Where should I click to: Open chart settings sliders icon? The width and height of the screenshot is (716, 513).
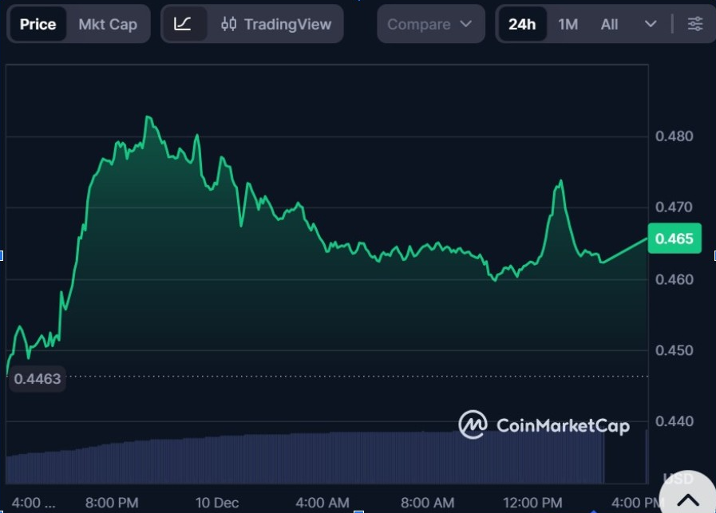tap(695, 24)
